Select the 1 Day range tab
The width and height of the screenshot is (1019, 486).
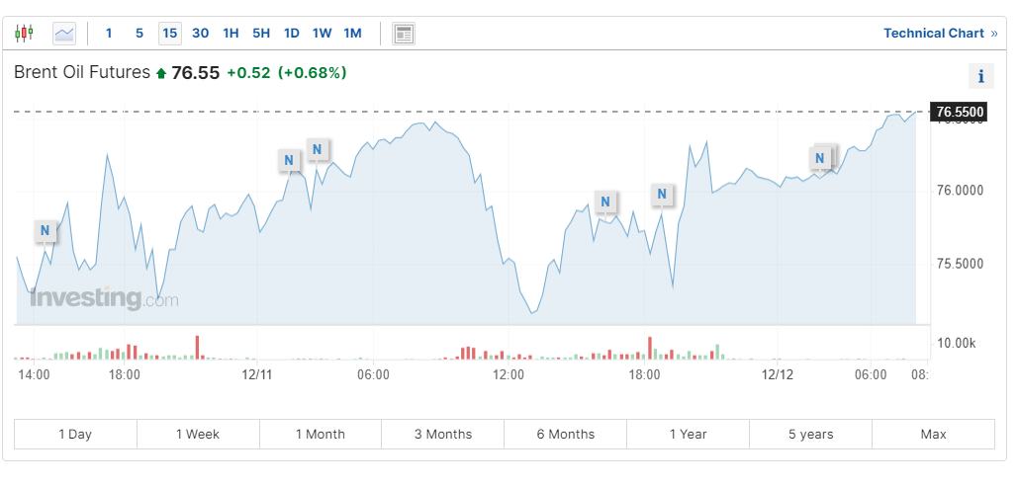[75, 434]
